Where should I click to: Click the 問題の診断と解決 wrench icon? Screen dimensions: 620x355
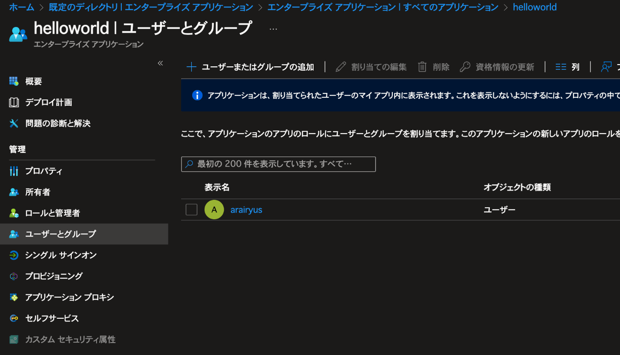14,123
